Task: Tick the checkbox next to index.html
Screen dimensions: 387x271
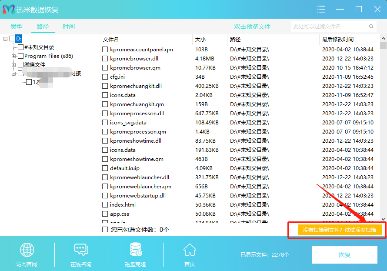Action: click(x=105, y=205)
